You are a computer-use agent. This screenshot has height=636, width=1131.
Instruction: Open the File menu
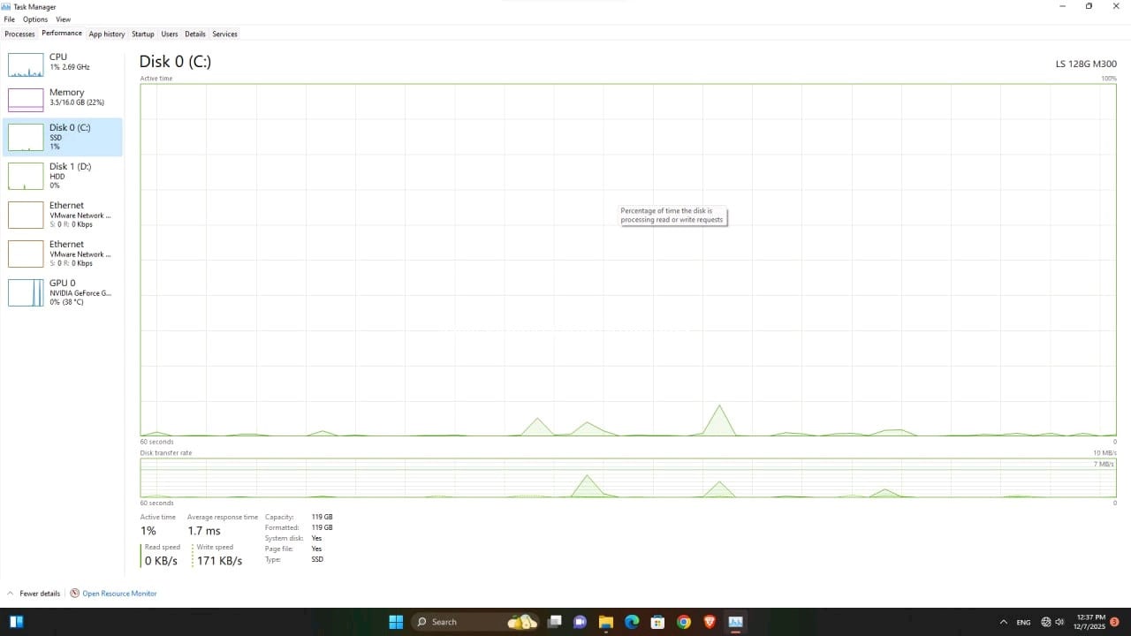tap(9, 19)
